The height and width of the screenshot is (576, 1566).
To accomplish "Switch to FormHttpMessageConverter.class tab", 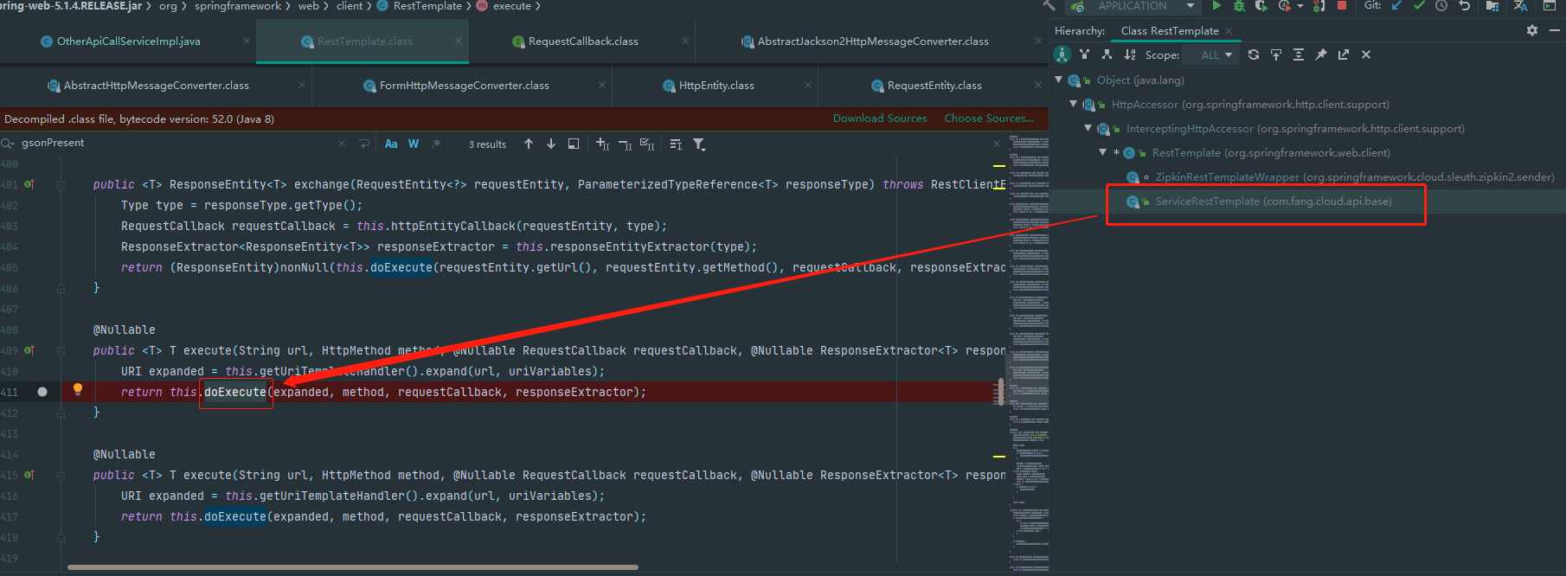I will tap(464, 86).
